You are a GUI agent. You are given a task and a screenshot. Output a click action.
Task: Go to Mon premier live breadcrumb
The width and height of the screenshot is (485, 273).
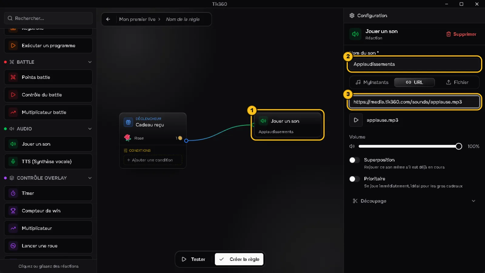click(137, 19)
